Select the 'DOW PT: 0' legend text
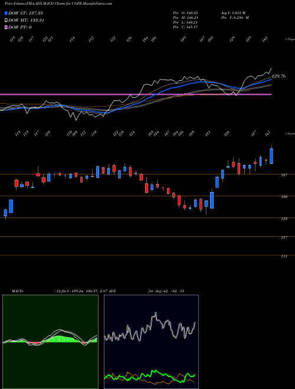 pos(20,28)
